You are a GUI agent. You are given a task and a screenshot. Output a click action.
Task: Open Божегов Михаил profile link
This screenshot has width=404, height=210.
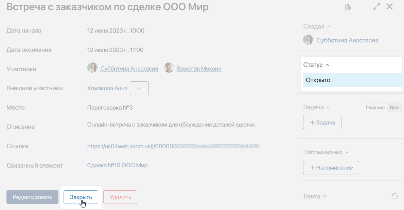coord(199,69)
